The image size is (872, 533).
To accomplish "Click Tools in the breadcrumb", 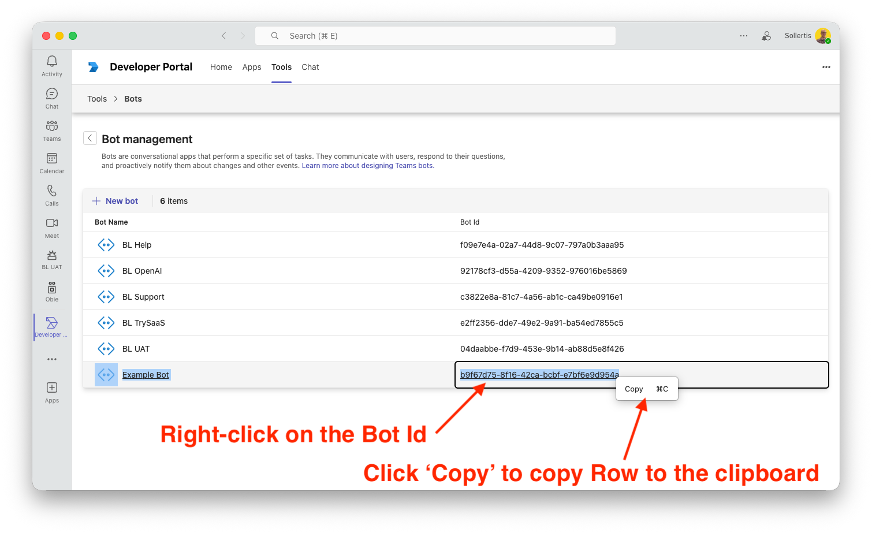I will [97, 99].
